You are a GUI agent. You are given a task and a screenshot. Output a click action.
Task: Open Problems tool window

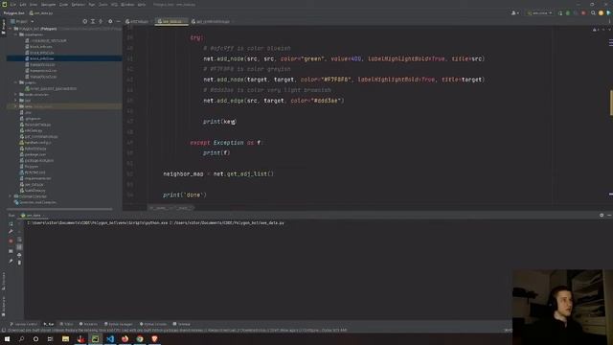point(88,324)
